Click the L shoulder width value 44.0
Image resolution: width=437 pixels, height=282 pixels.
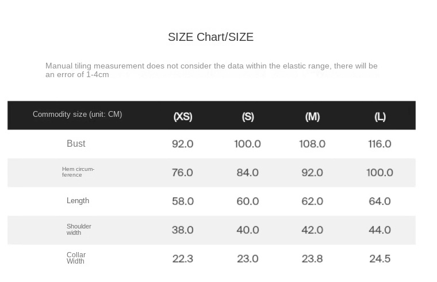pyautogui.click(x=379, y=230)
